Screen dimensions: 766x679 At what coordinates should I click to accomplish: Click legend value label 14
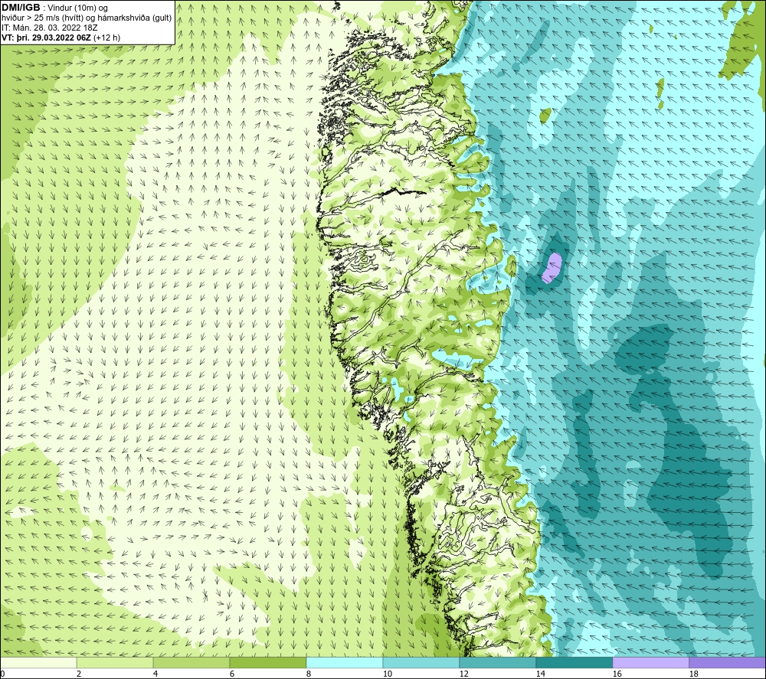pyautogui.click(x=540, y=674)
